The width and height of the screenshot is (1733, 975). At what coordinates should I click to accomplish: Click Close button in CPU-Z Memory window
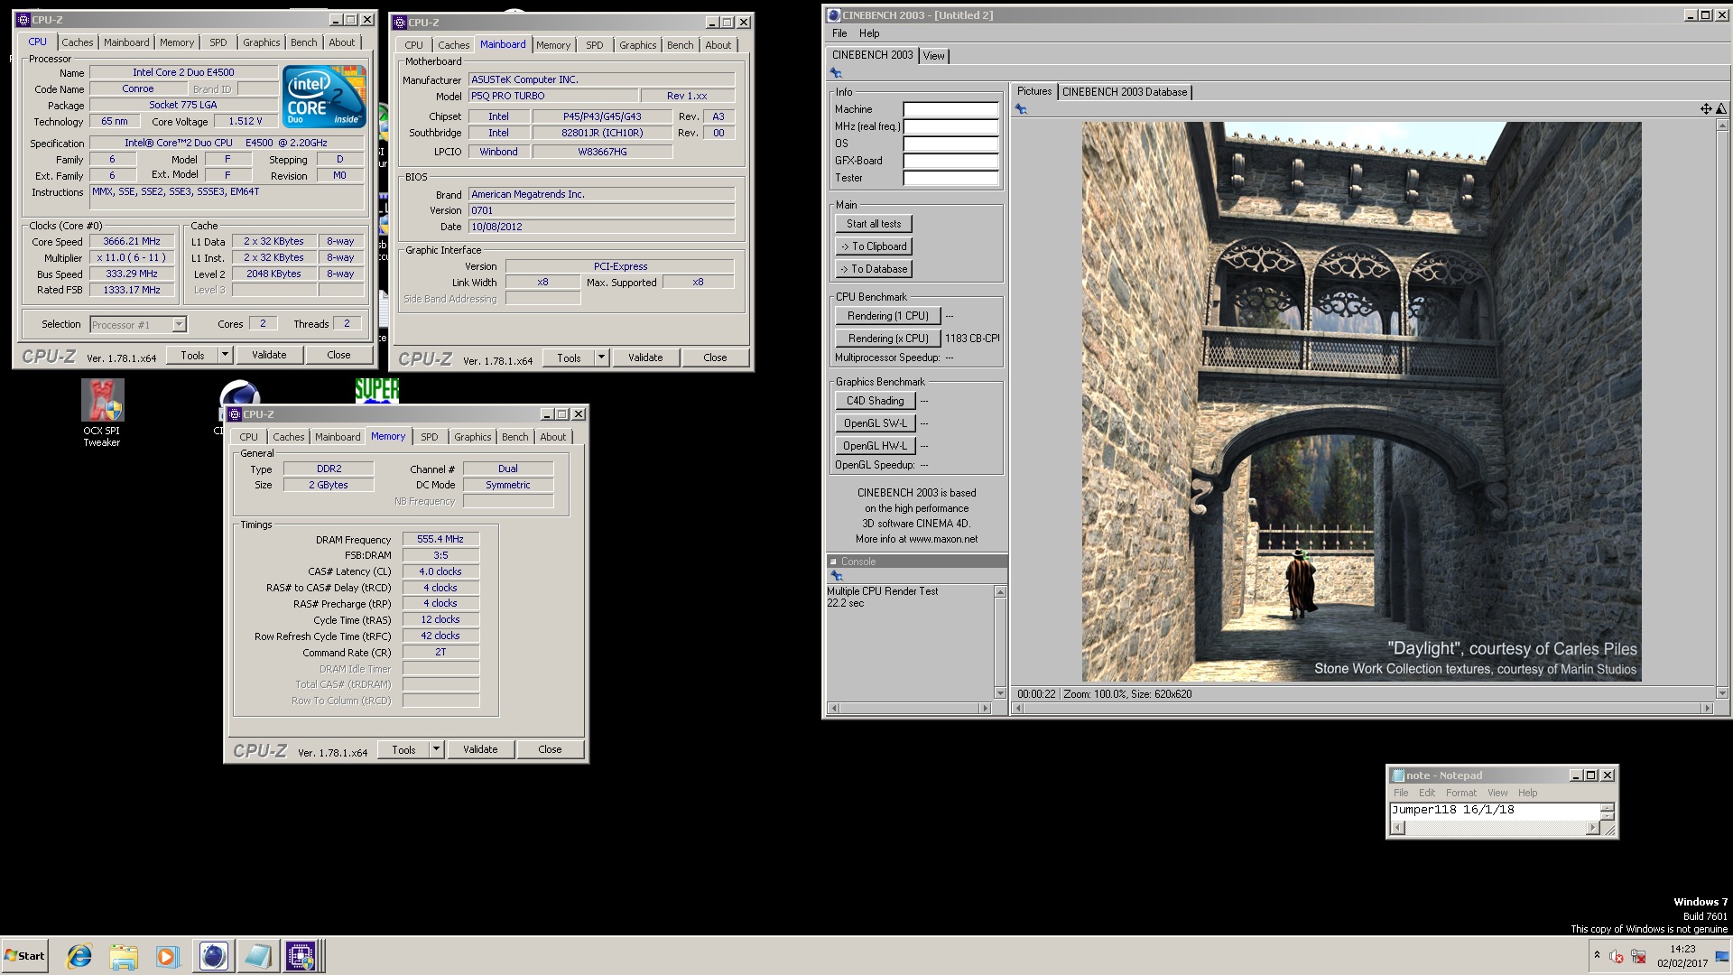pyautogui.click(x=550, y=749)
